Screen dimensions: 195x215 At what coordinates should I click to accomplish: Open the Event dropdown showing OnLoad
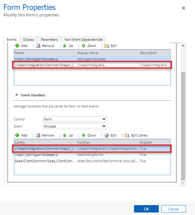click(75, 126)
